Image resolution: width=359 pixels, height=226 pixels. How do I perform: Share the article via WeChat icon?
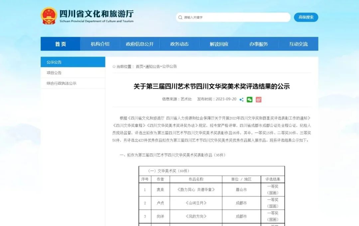250,99
